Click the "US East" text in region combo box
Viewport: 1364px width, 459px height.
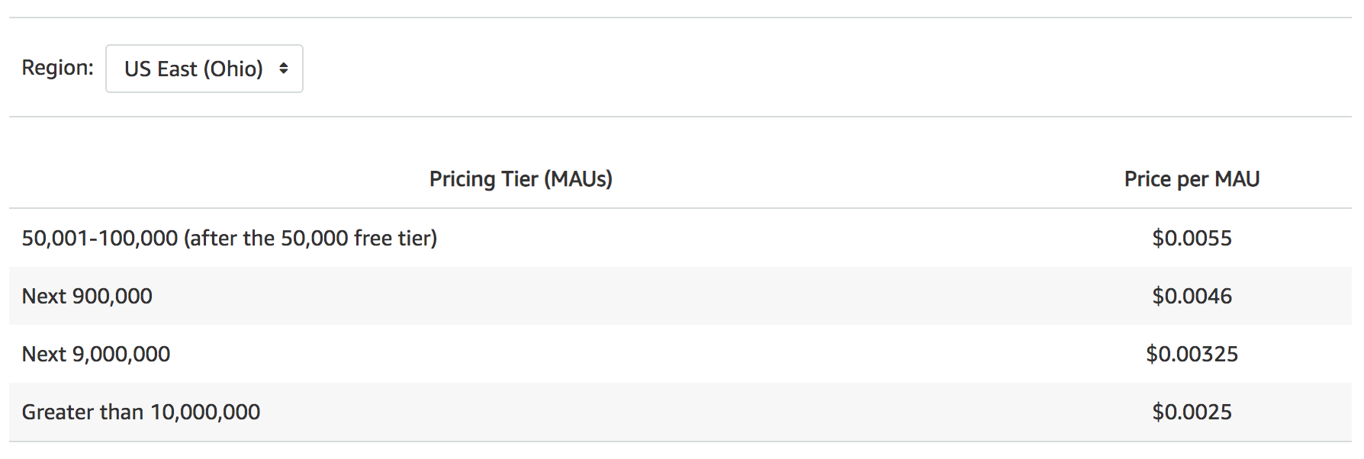tap(161, 69)
